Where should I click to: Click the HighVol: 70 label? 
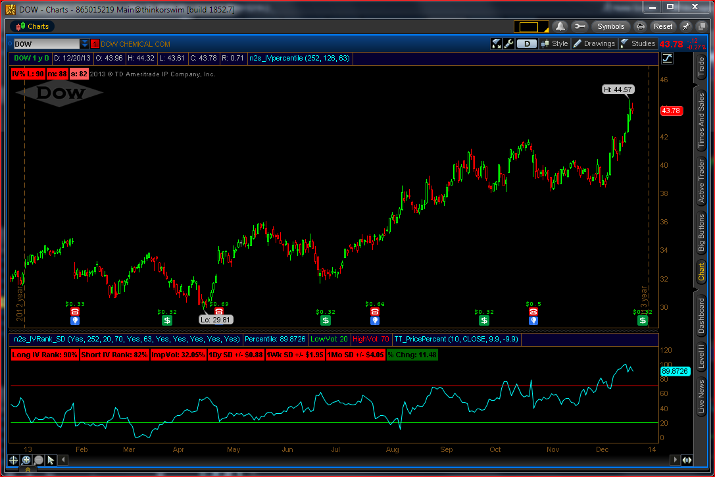(x=371, y=339)
